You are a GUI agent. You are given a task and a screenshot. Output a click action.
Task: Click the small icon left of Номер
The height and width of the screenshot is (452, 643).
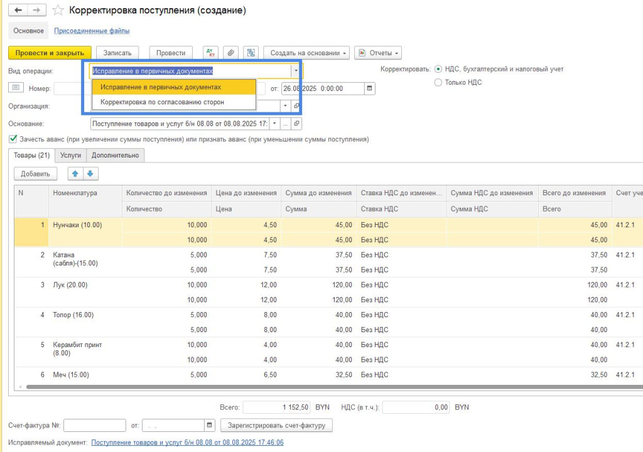click(x=16, y=88)
